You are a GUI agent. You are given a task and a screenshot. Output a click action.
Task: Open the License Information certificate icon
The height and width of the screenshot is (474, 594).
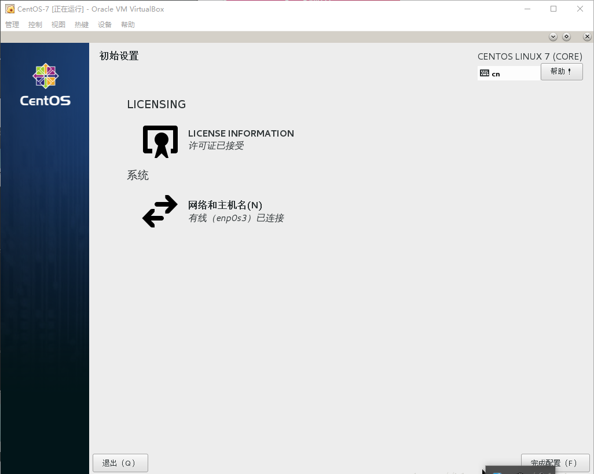[160, 141]
